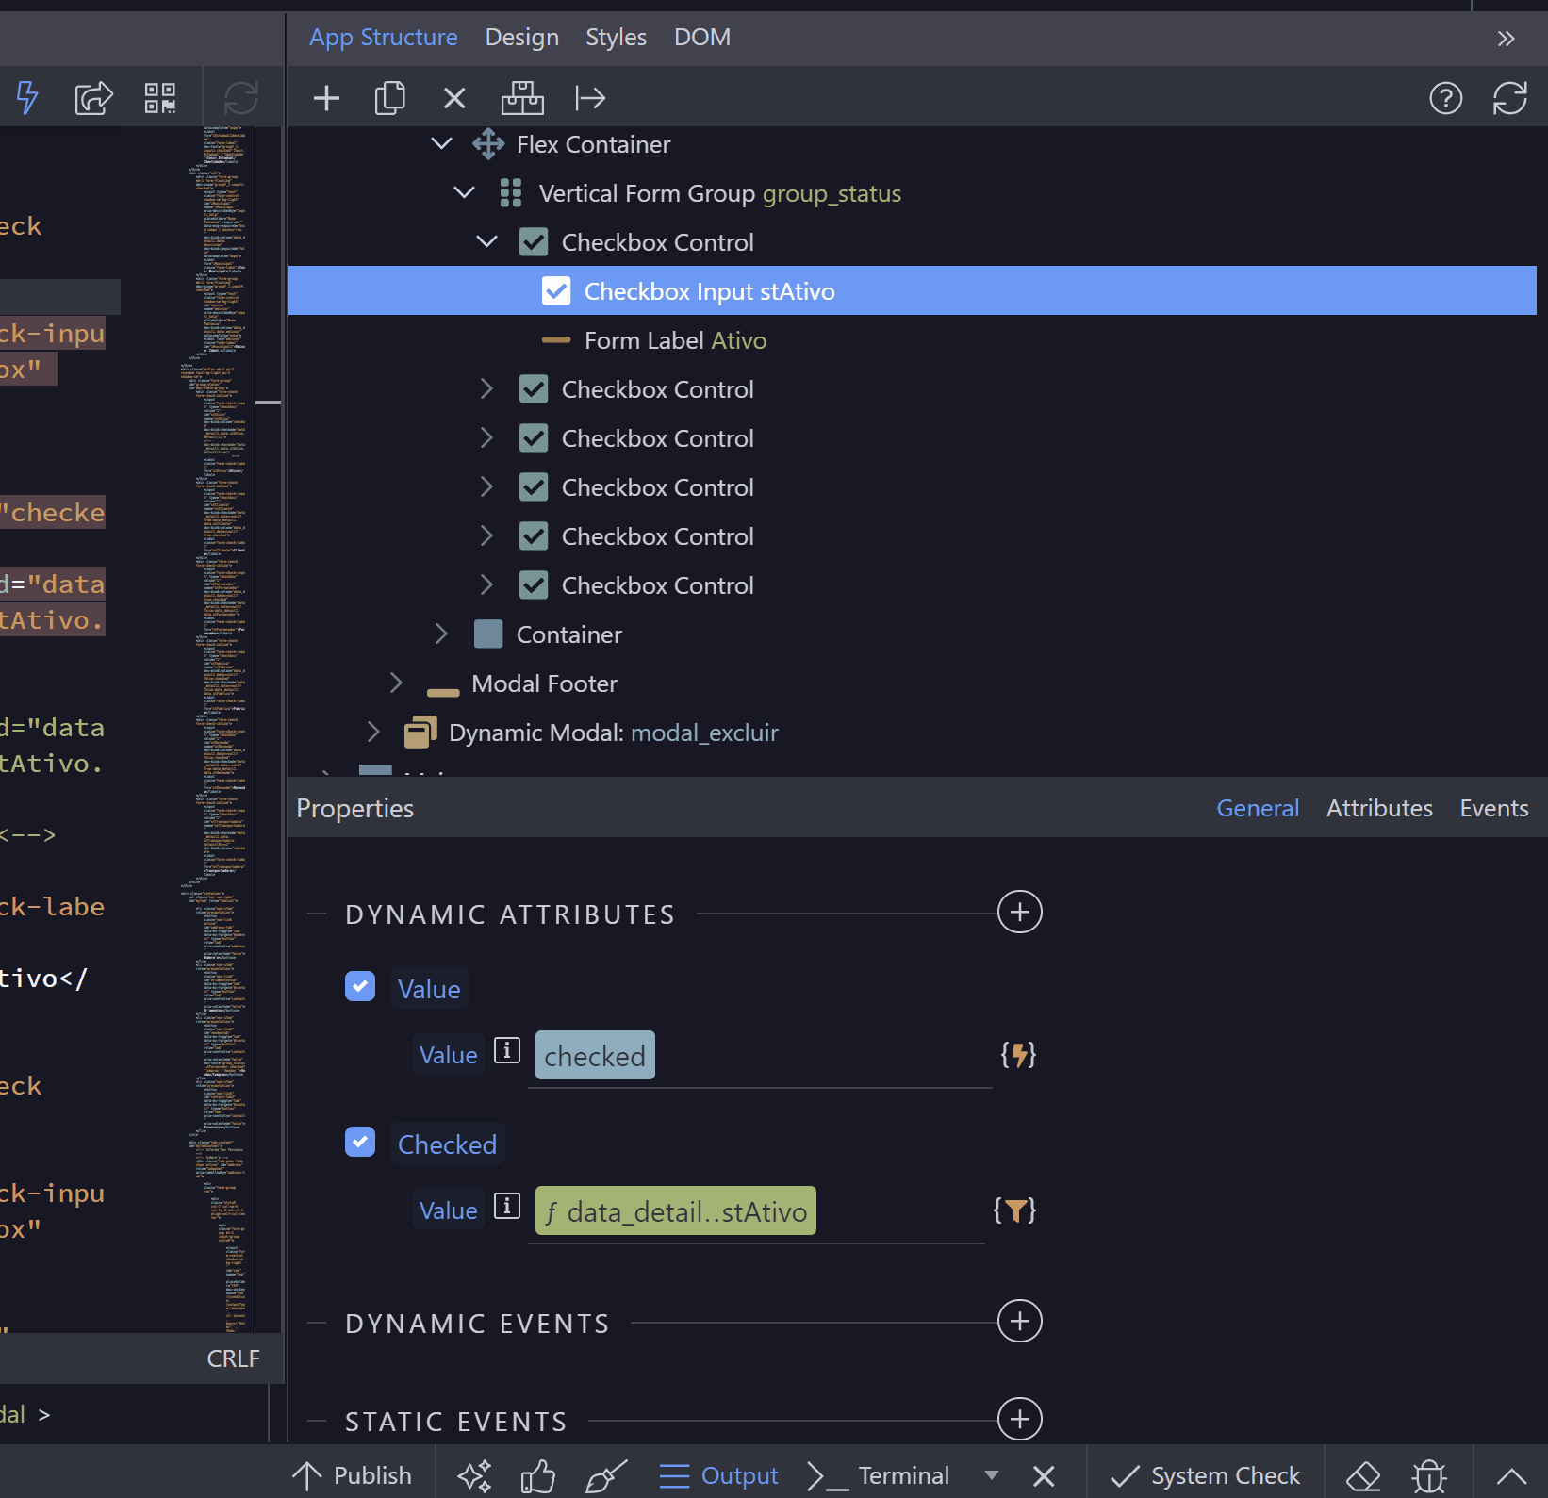The image size is (1548, 1498).
Task: Click the AI sparkle icon in bottom bar
Action: pyautogui.click(x=475, y=1475)
